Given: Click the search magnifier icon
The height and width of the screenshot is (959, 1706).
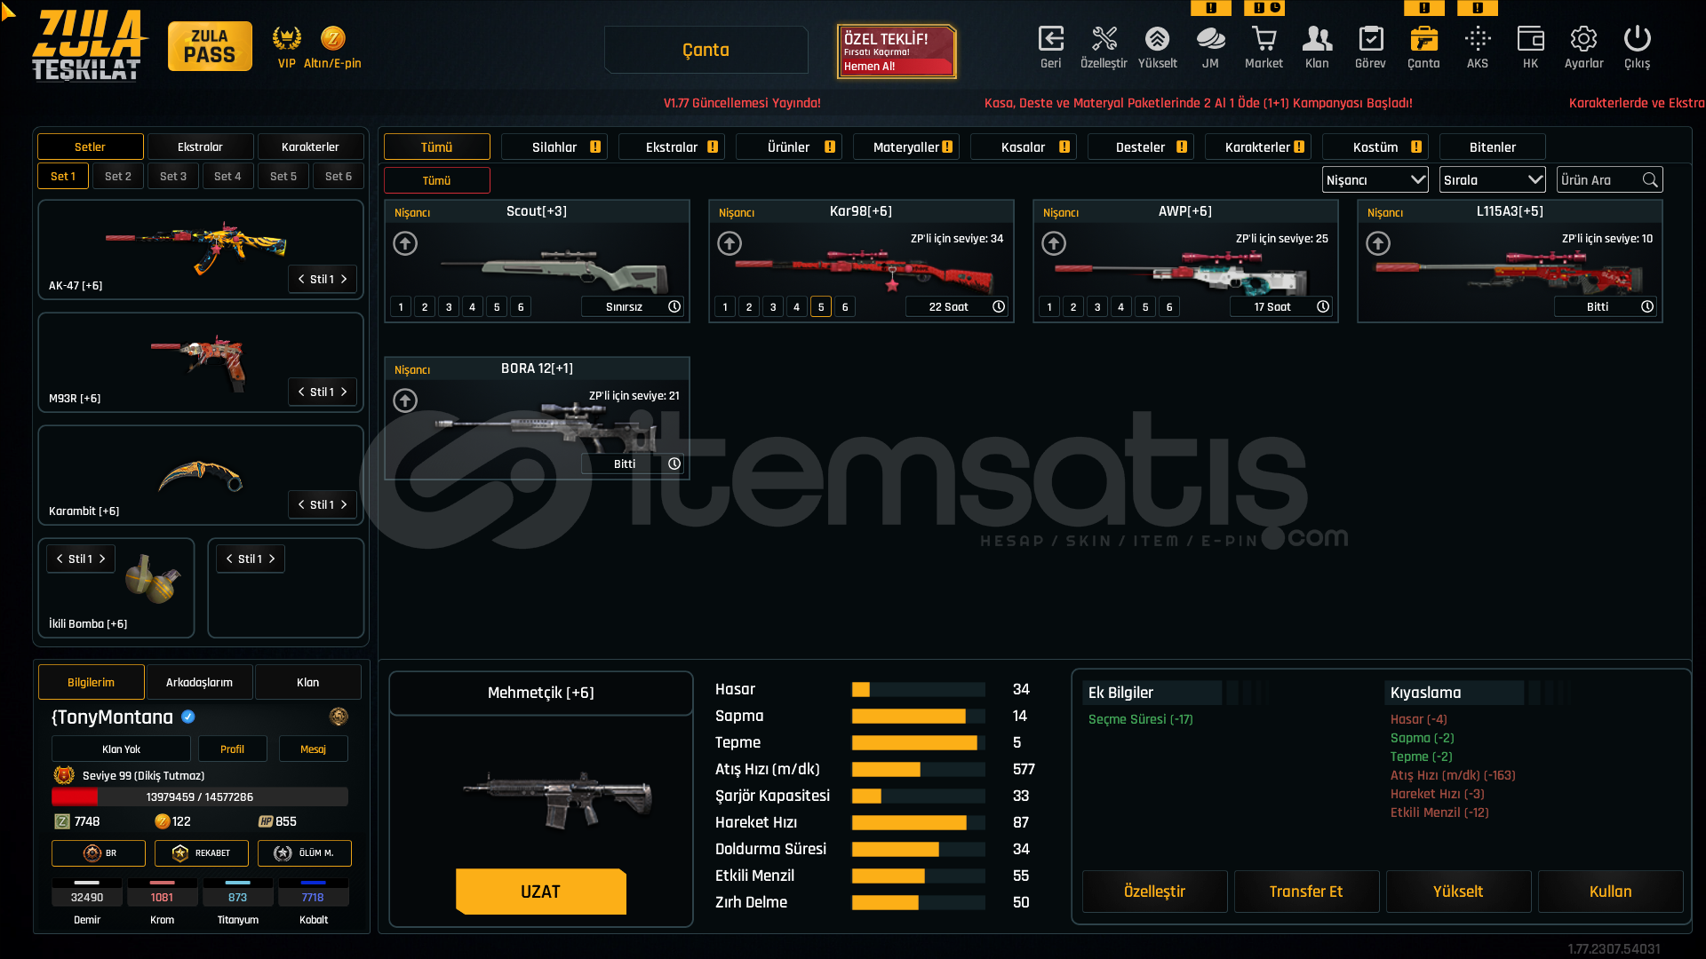Looking at the screenshot, I should point(1650,180).
